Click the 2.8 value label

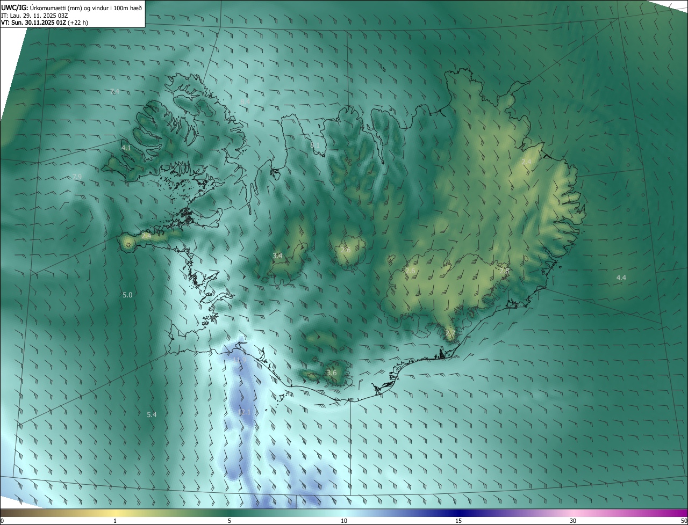pos(504,271)
